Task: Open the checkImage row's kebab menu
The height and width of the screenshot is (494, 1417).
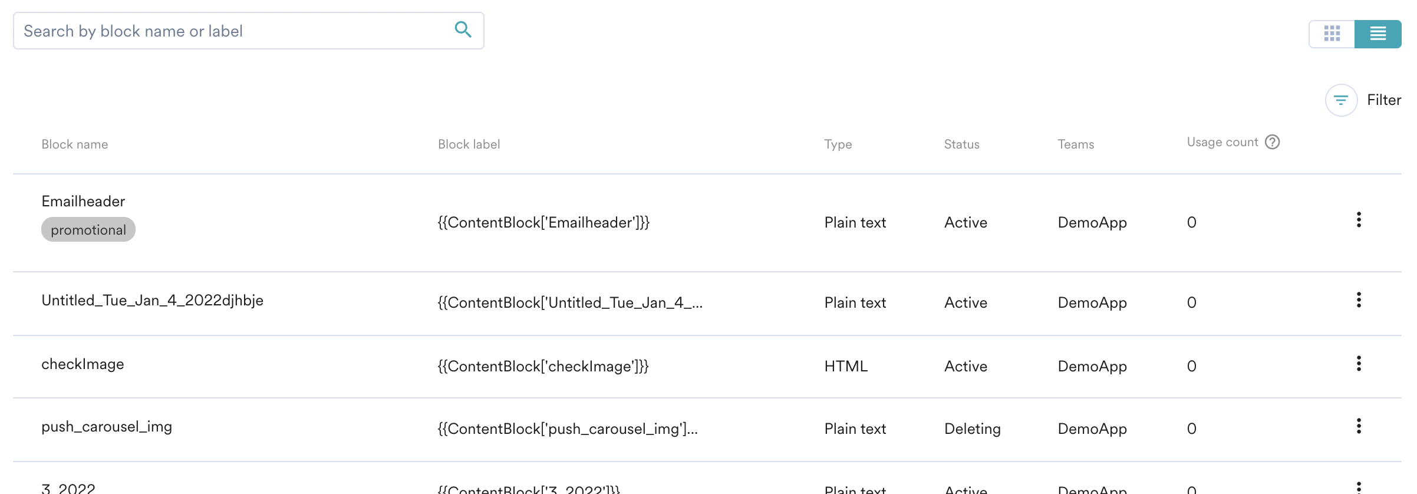Action: (x=1359, y=364)
